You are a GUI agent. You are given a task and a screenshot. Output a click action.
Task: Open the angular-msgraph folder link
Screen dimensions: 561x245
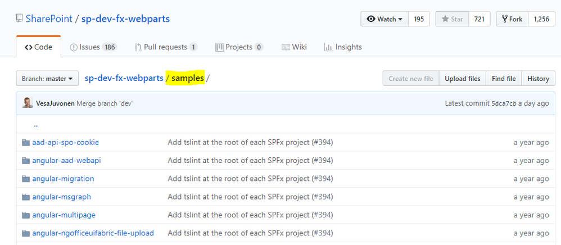62,197
